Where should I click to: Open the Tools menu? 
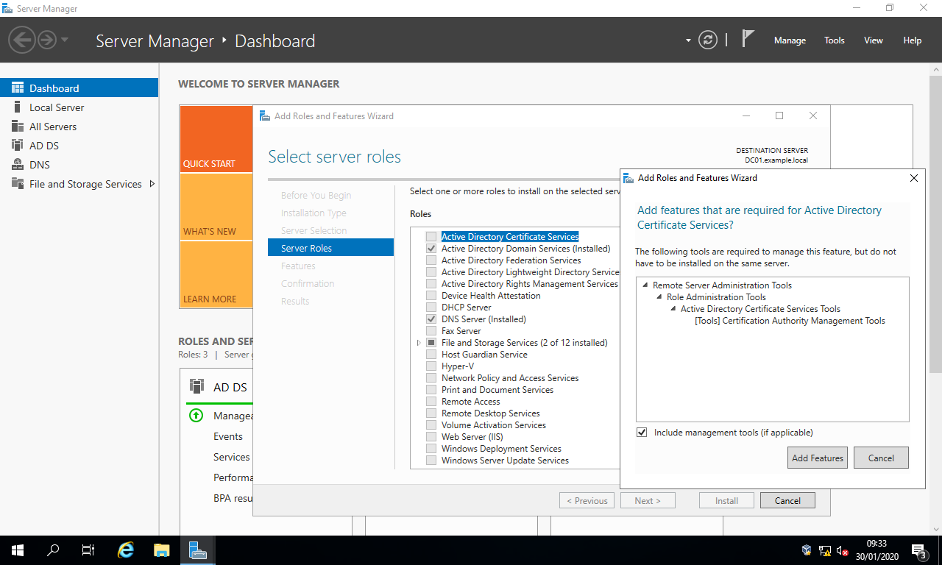pos(834,40)
